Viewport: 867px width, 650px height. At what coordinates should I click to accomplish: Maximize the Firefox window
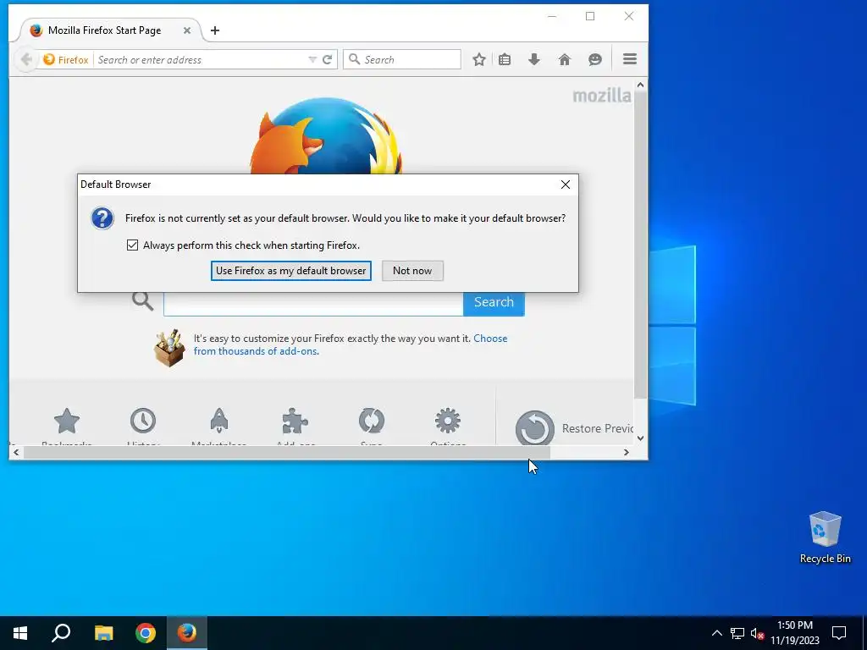(590, 16)
